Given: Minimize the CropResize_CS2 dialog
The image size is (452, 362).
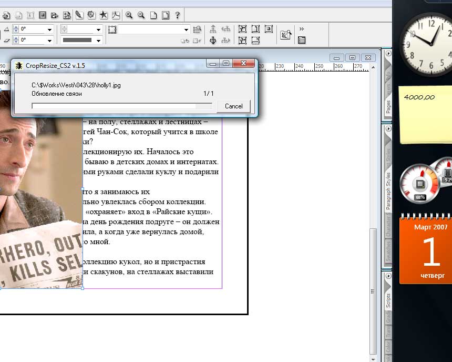Looking at the screenshot, I should [x=213, y=63].
